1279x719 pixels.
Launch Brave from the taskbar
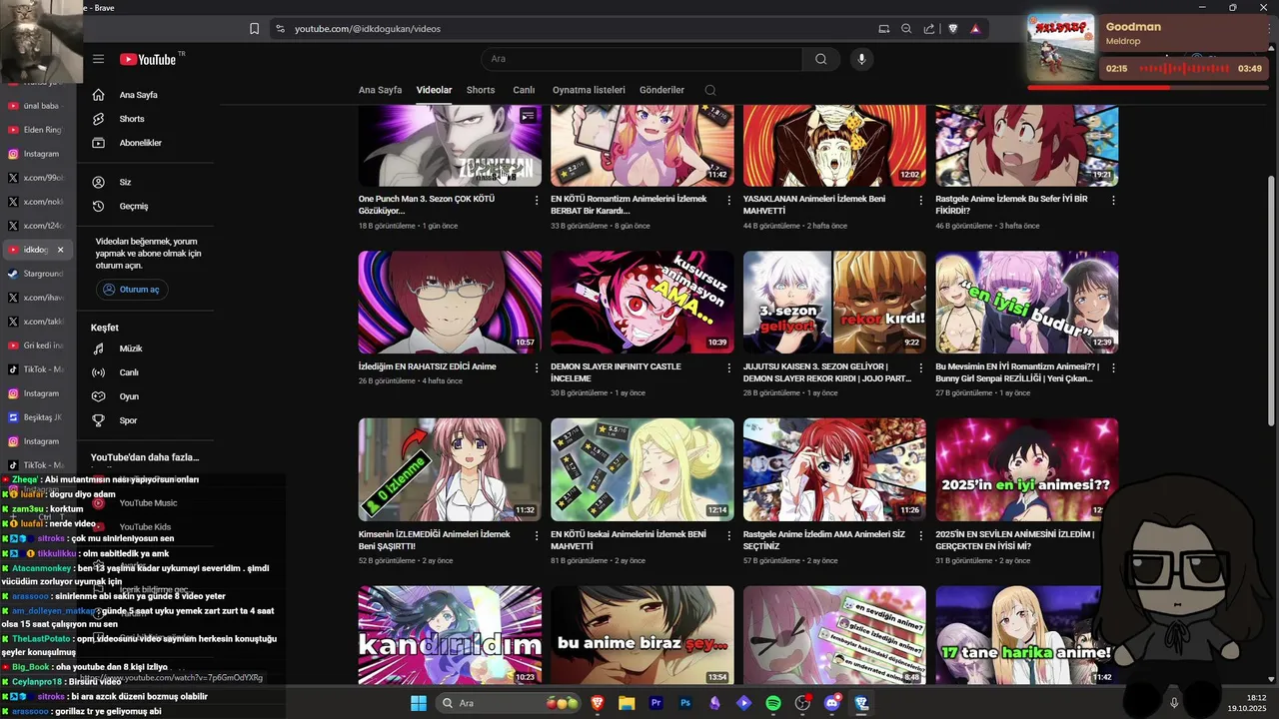598,703
